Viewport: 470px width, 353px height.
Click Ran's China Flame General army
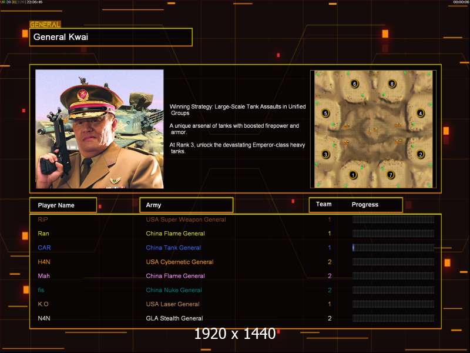point(175,234)
